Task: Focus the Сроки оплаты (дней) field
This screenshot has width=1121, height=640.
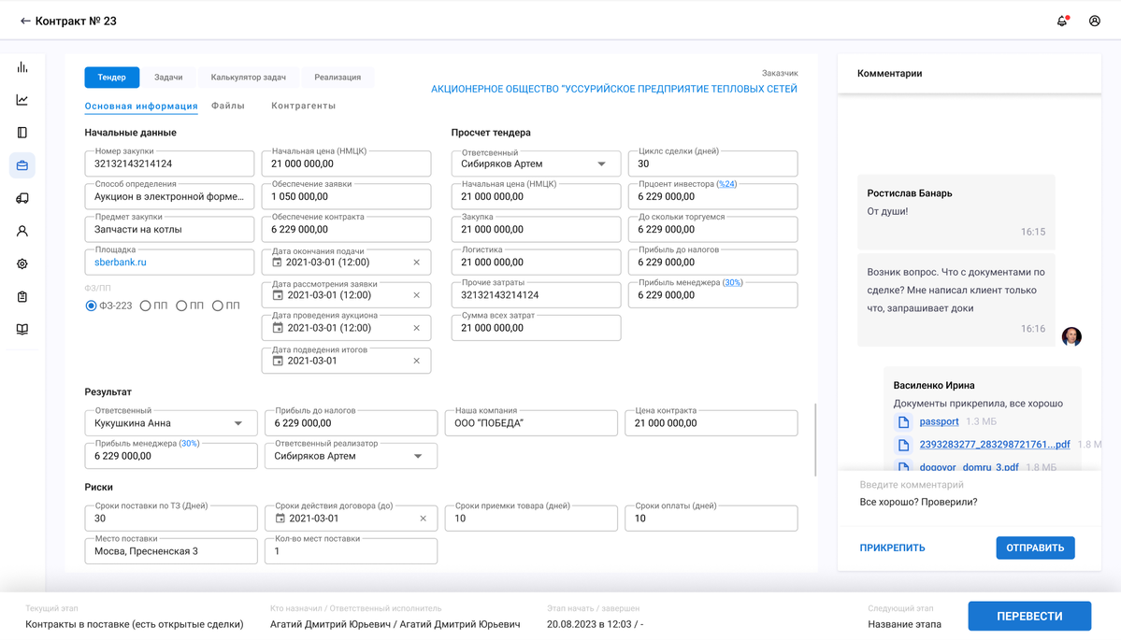Action: [x=711, y=518]
